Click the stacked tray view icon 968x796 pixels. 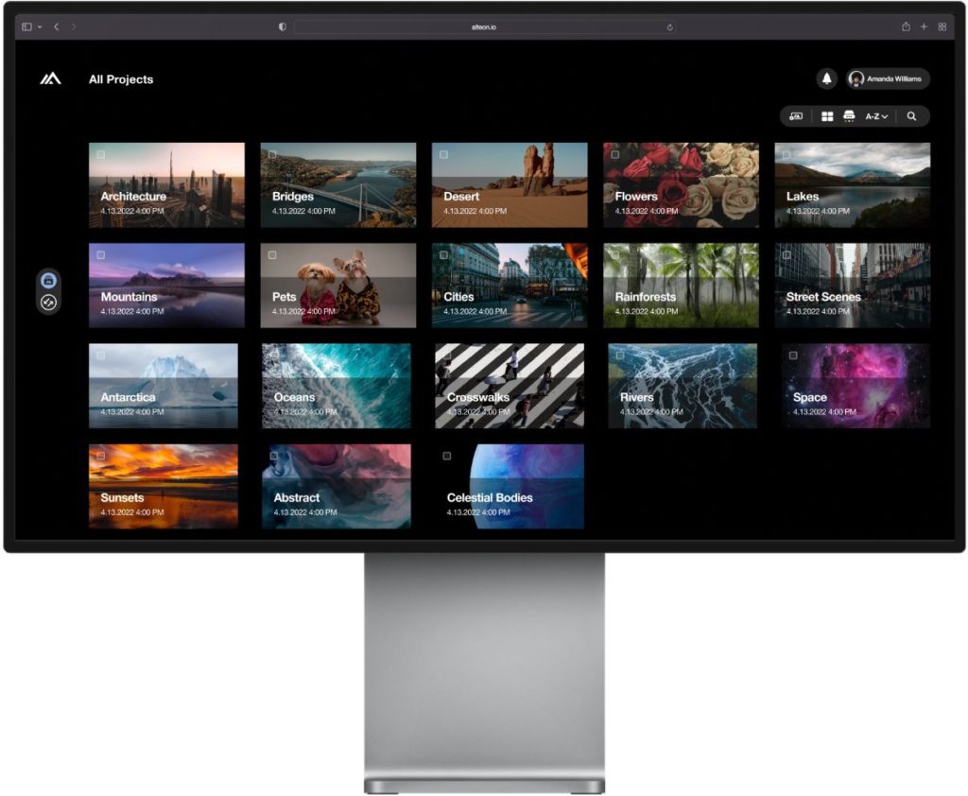point(849,116)
